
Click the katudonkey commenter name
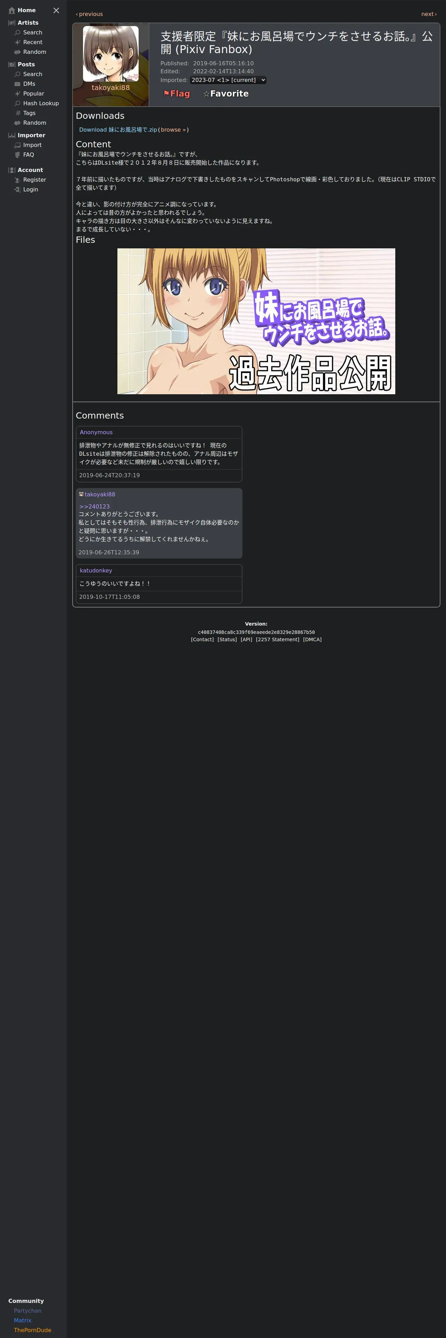click(96, 571)
